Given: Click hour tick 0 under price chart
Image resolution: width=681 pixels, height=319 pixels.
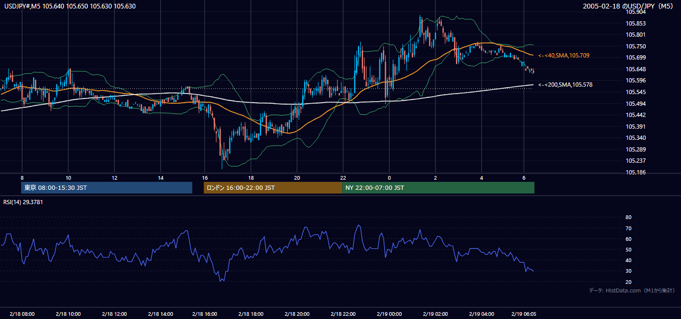Looking at the screenshot, I should pos(389,178).
